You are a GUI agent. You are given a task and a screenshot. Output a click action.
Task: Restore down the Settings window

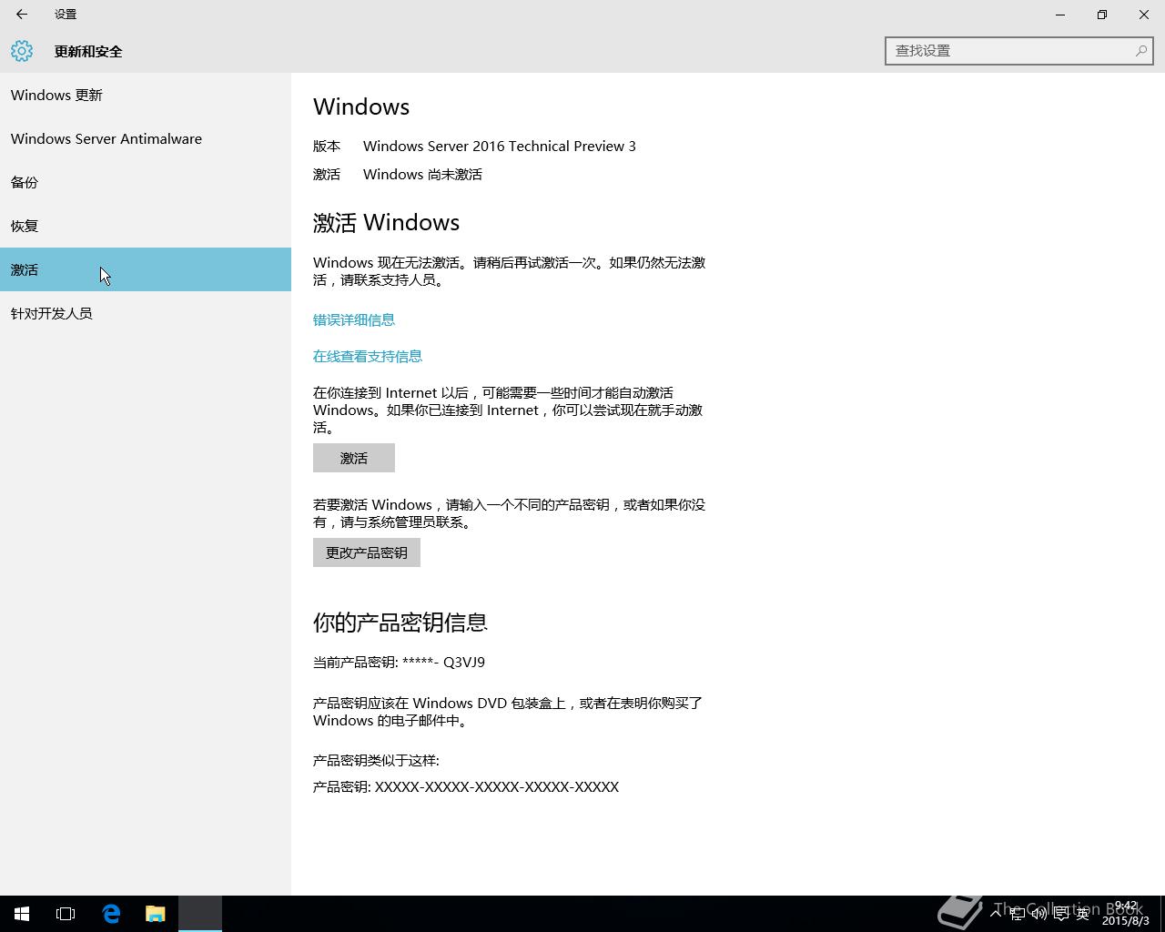[1102, 15]
